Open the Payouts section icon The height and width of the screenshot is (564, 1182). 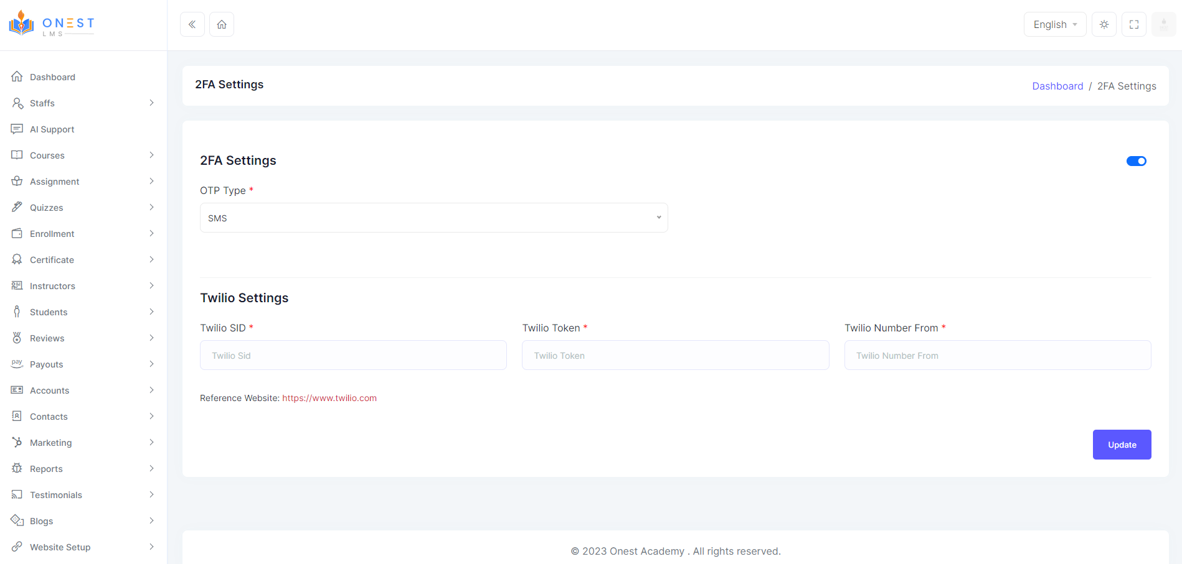tap(17, 364)
